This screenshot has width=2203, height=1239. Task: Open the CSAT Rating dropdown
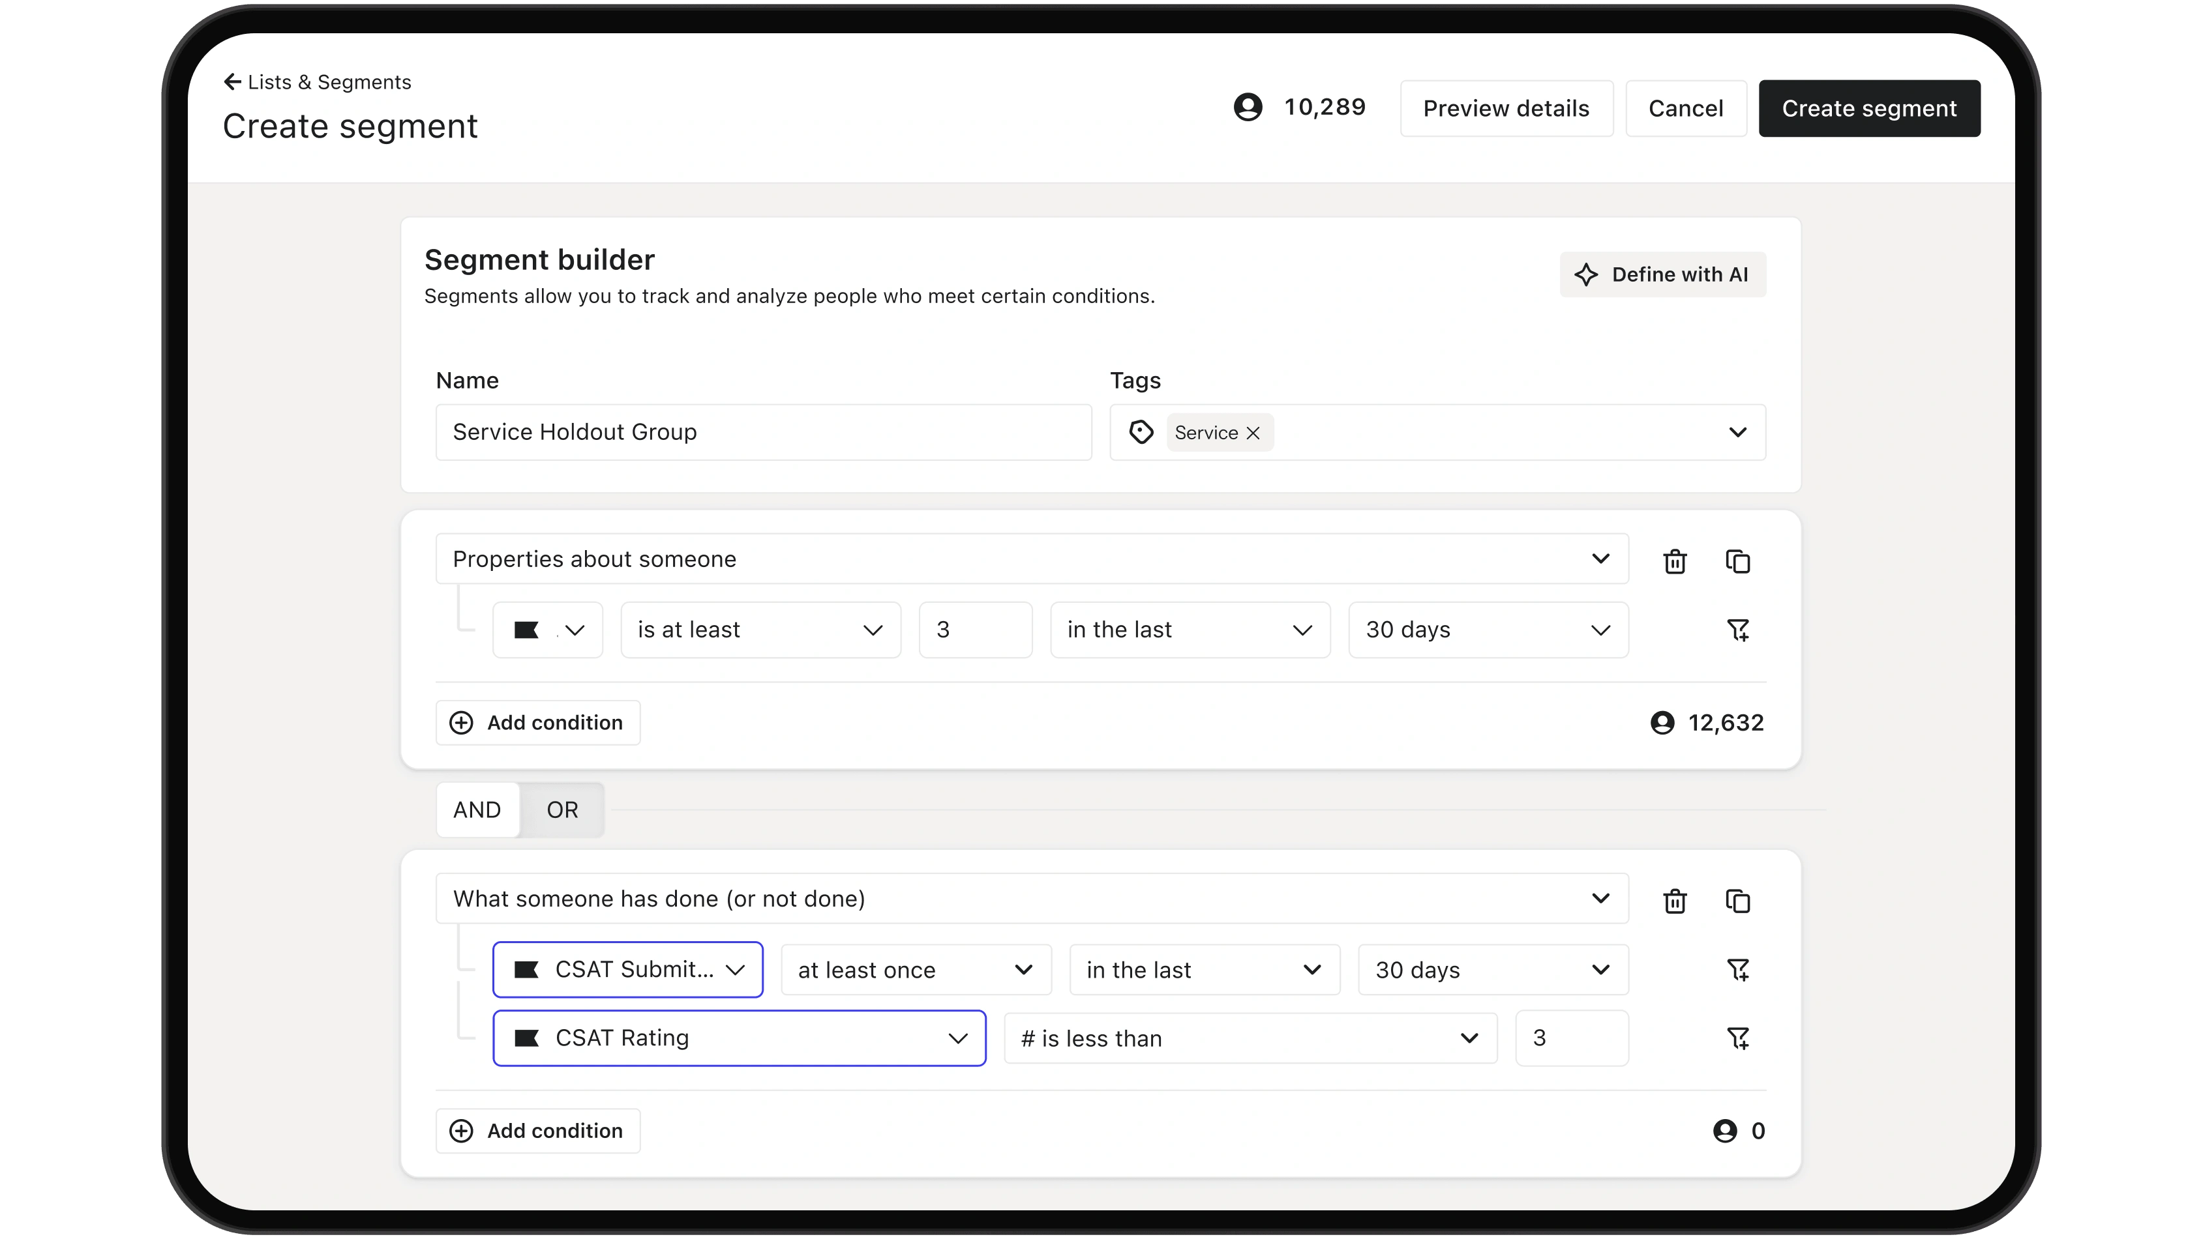739,1038
